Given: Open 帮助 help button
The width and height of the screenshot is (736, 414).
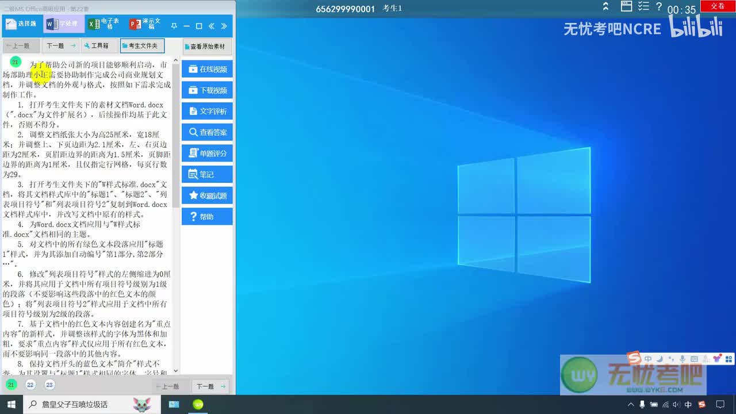Looking at the screenshot, I should pos(207,217).
